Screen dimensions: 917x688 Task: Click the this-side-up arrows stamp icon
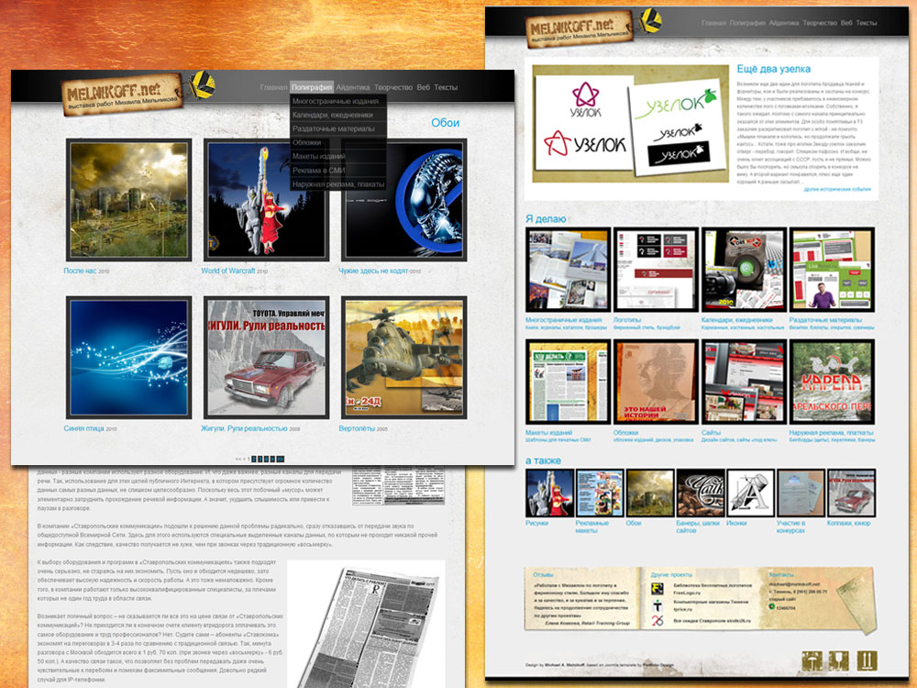[x=867, y=661]
